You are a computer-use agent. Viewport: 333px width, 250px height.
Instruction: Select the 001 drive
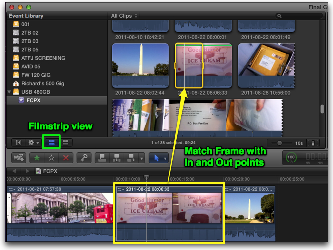tap(57, 24)
